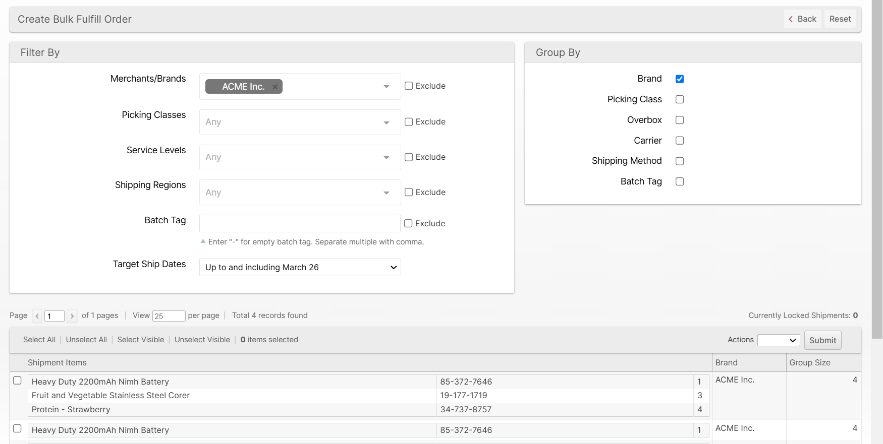Screen dimensions: 883x444
Task: Click the per page view count field
Action: (169, 316)
